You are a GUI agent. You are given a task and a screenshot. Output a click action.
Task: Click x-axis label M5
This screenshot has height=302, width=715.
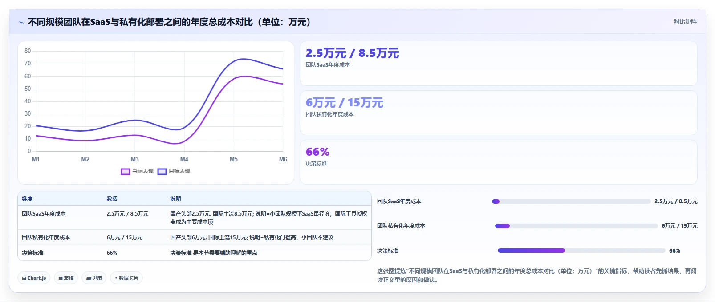coord(233,159)
